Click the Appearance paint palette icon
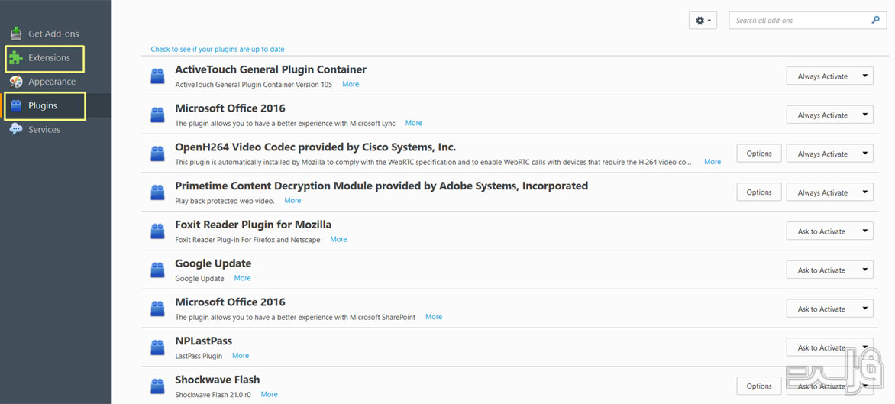895x404 pixels. tap(17, 82)
